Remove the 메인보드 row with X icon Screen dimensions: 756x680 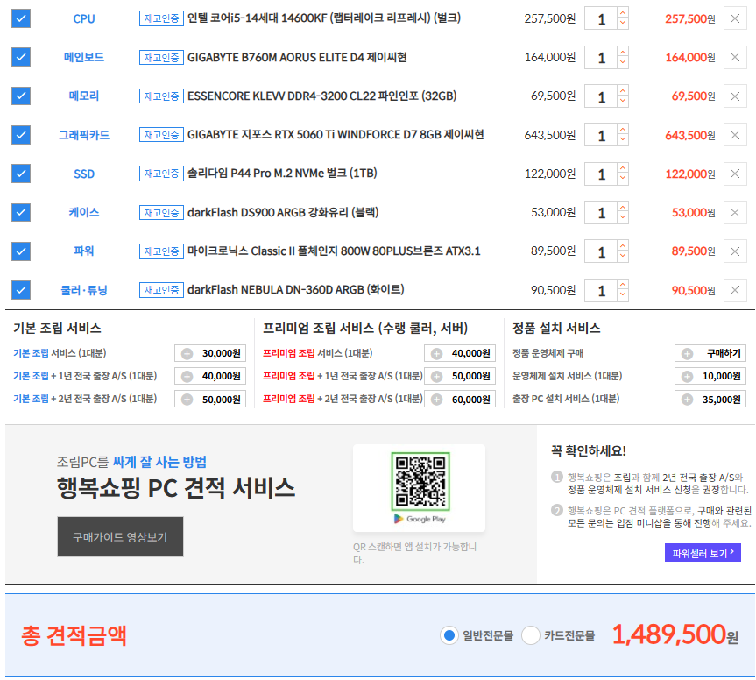[x=735, y=57]
